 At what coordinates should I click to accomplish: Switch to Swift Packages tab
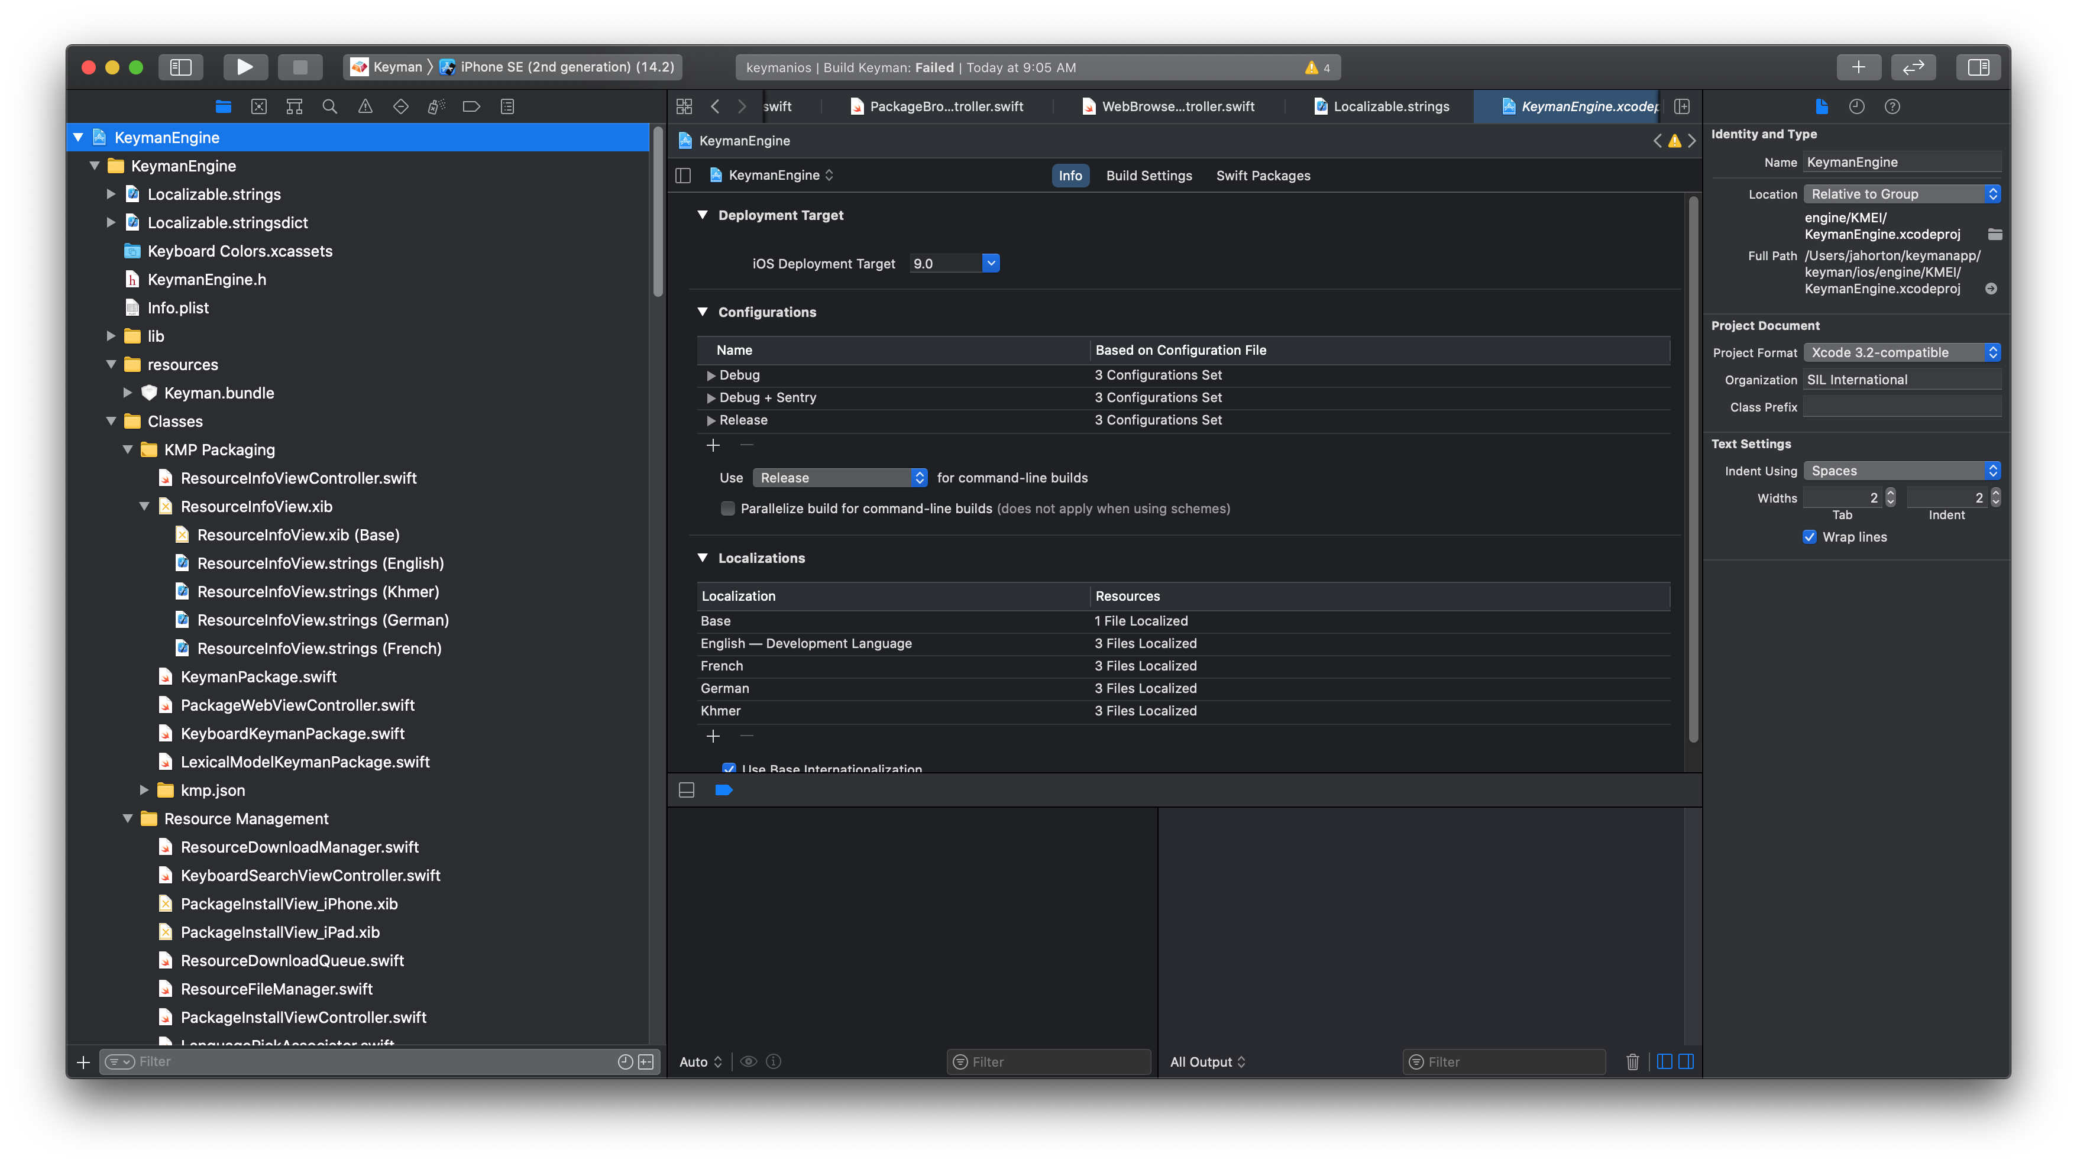point(1263,176)
